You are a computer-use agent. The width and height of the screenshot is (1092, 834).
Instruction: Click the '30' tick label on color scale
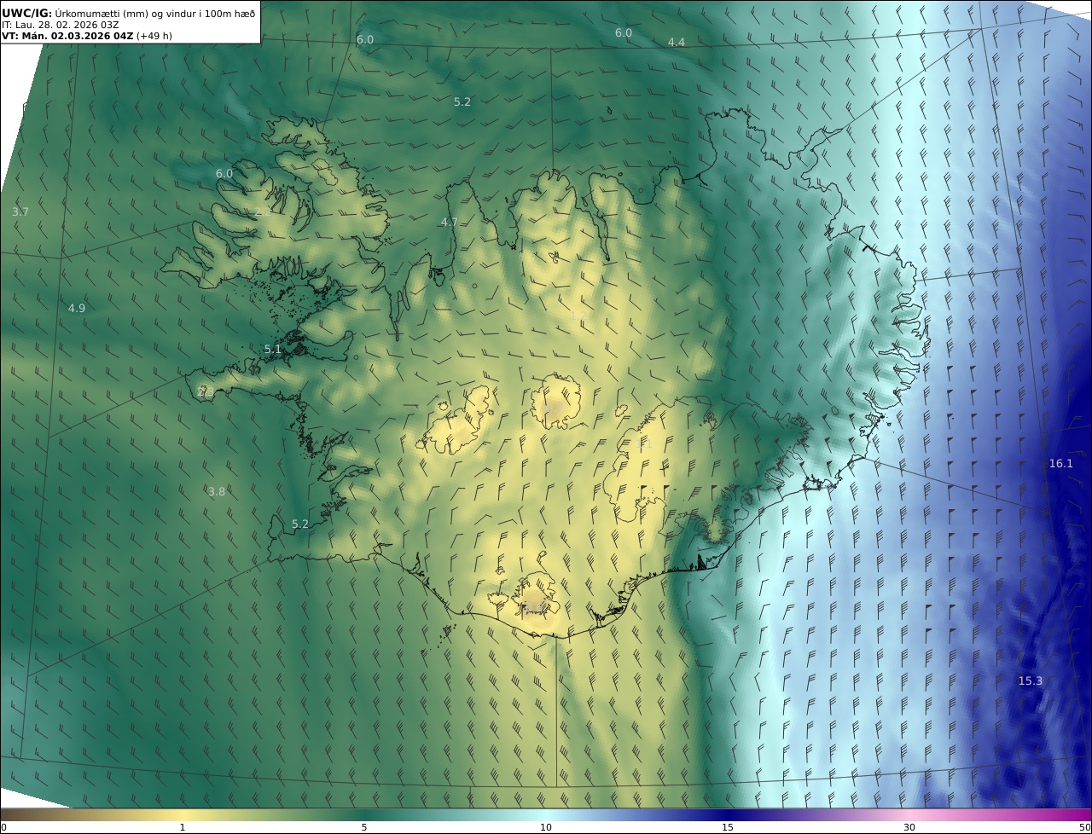[909, 827]
